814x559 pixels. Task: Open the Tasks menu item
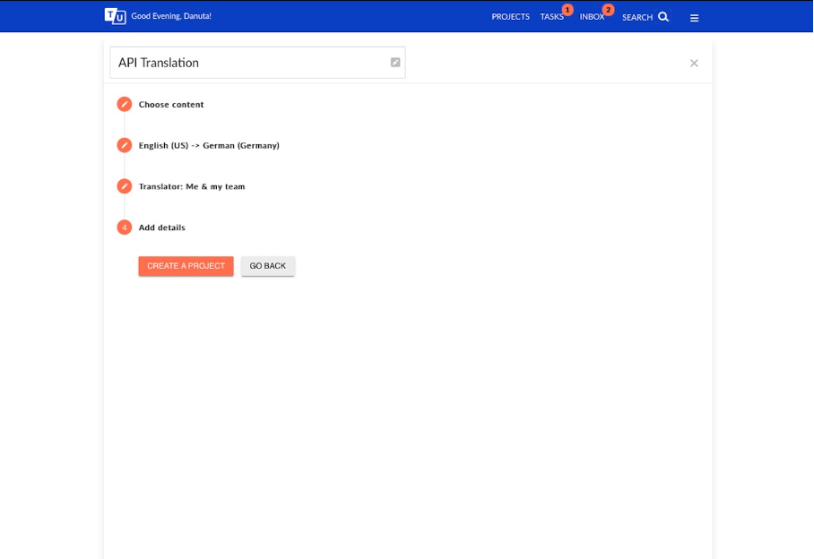tap(552, 17)
